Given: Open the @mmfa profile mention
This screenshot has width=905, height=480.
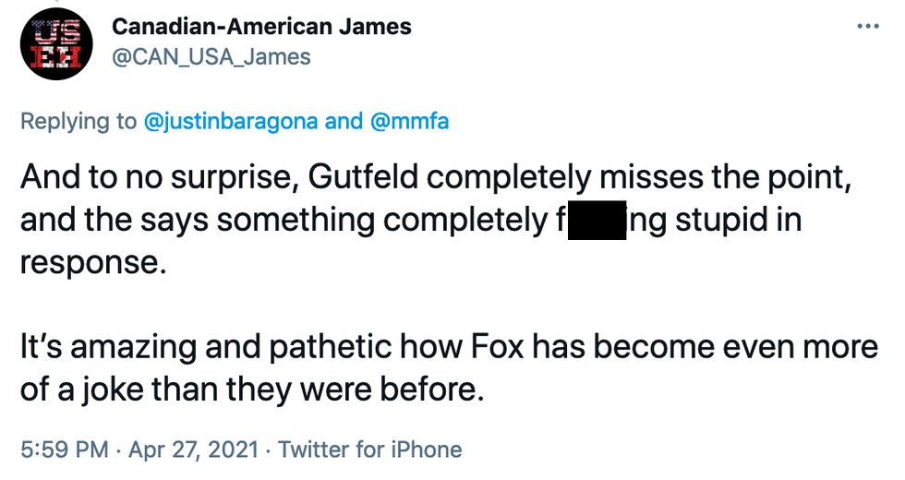Looking at the screenshot, I should pyautogui.click(x=409, y=121).
